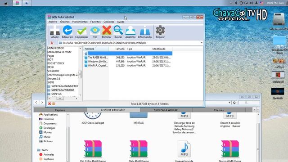
Task: Select Dream it possible ringtone MP3
Action: [x=230, y=120]
